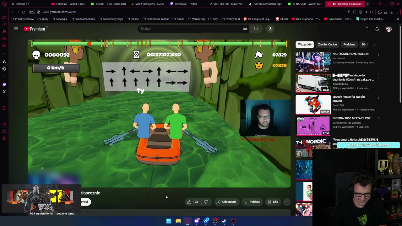Like the video with 128 likes
This screenshot has height=226, width=402.
tap(192, 202)
